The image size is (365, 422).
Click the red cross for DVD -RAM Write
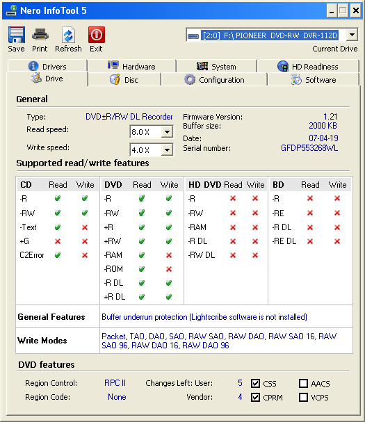tap(169, 255)
